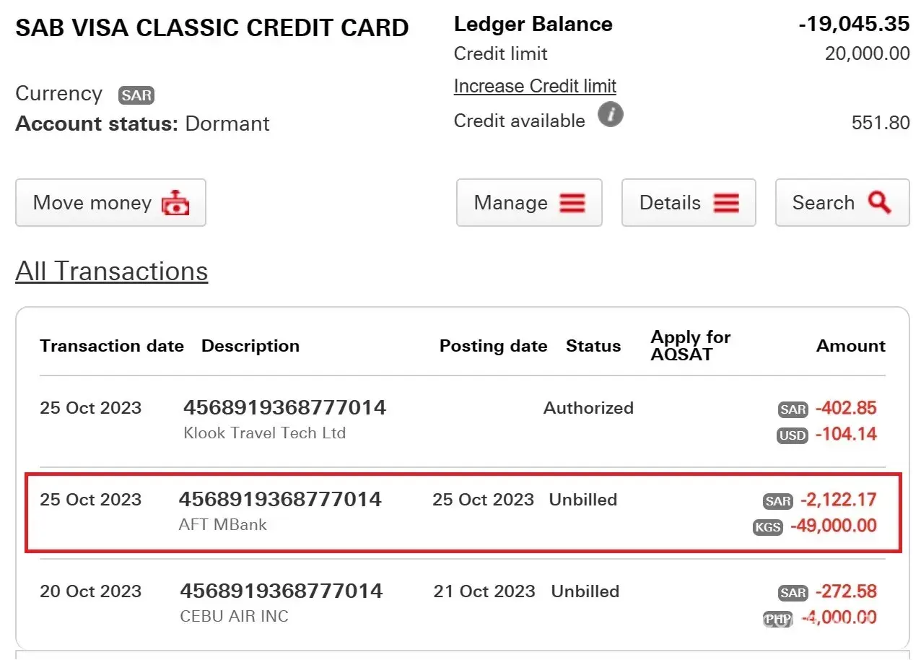Open the Manage hamburger menu icon
This screenshot has height=660, width=921.
[572, 203]
